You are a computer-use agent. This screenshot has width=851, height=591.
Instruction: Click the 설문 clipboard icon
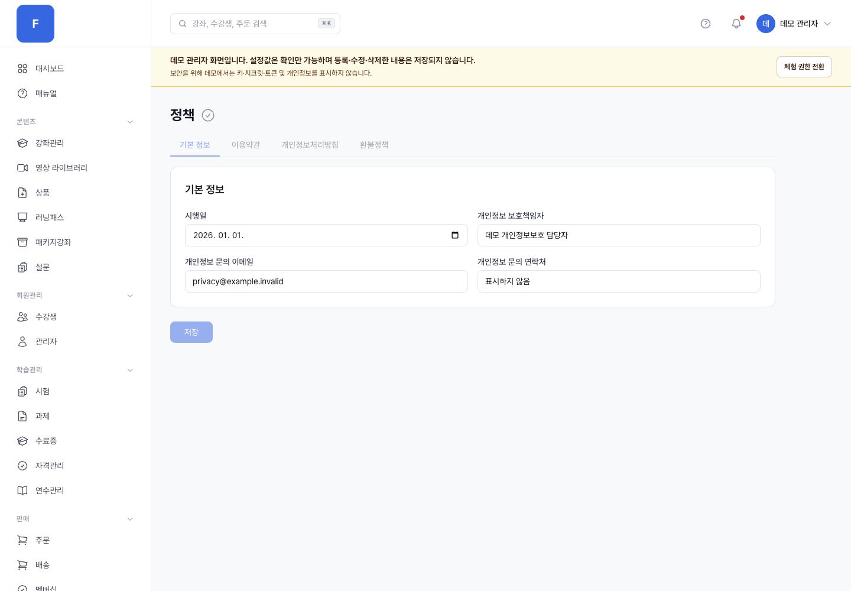point(22,267)
